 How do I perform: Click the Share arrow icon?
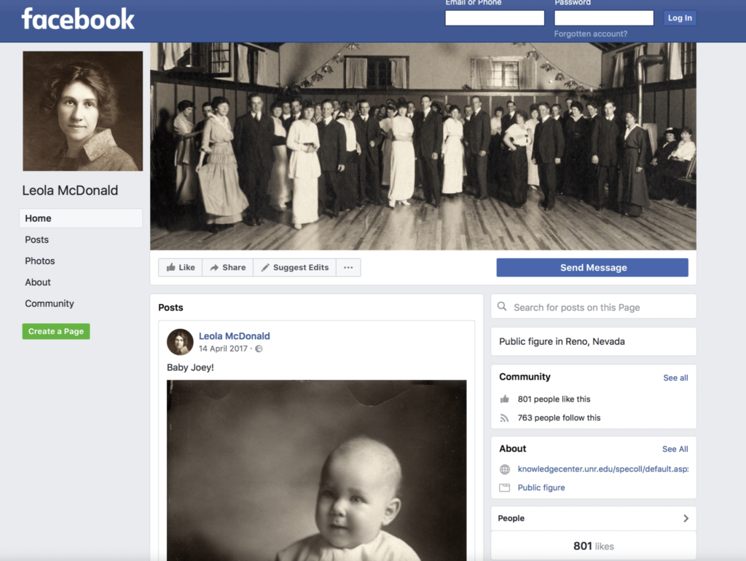pyautogui.click(x=214, y=268)
